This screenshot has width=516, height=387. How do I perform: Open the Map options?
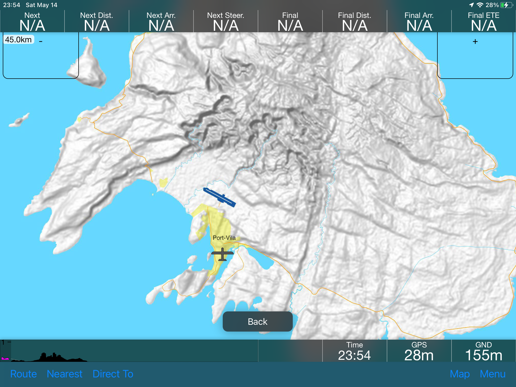click(460, 374)
